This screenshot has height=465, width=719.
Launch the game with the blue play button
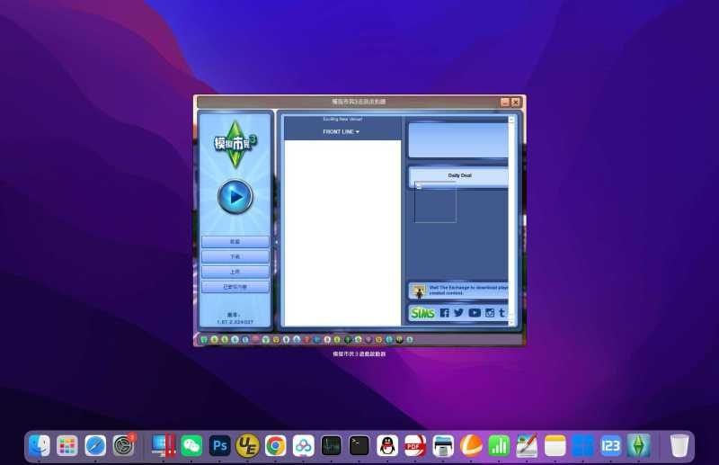coord(235,196)
